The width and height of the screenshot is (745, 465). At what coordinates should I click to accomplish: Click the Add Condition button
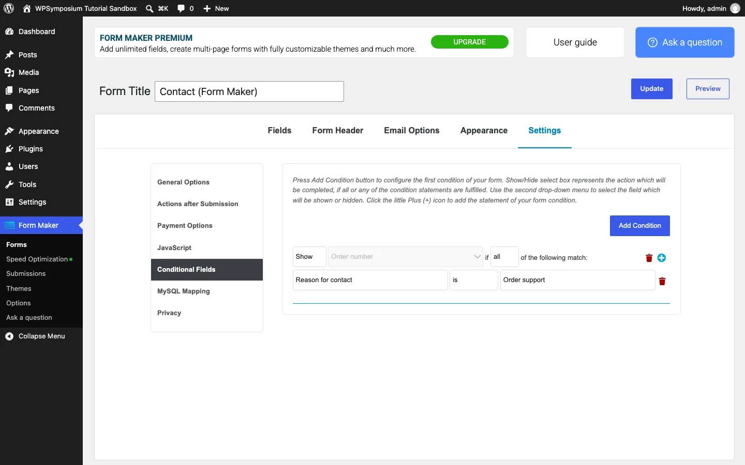pyautogui.click(x=640, y=226)
